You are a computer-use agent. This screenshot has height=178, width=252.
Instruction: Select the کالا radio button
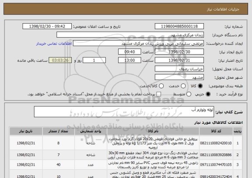[200, 86]
